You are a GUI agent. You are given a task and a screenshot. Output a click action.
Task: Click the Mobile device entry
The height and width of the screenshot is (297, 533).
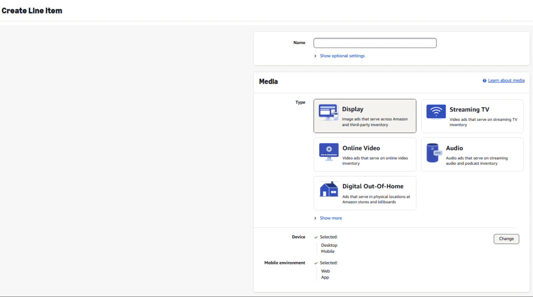(328, 251)
